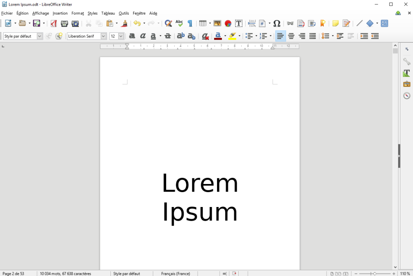Image resolution: width=413 pixels, height=276 pixels.
Task: Insert a page break
Action: tap(252, 23)
